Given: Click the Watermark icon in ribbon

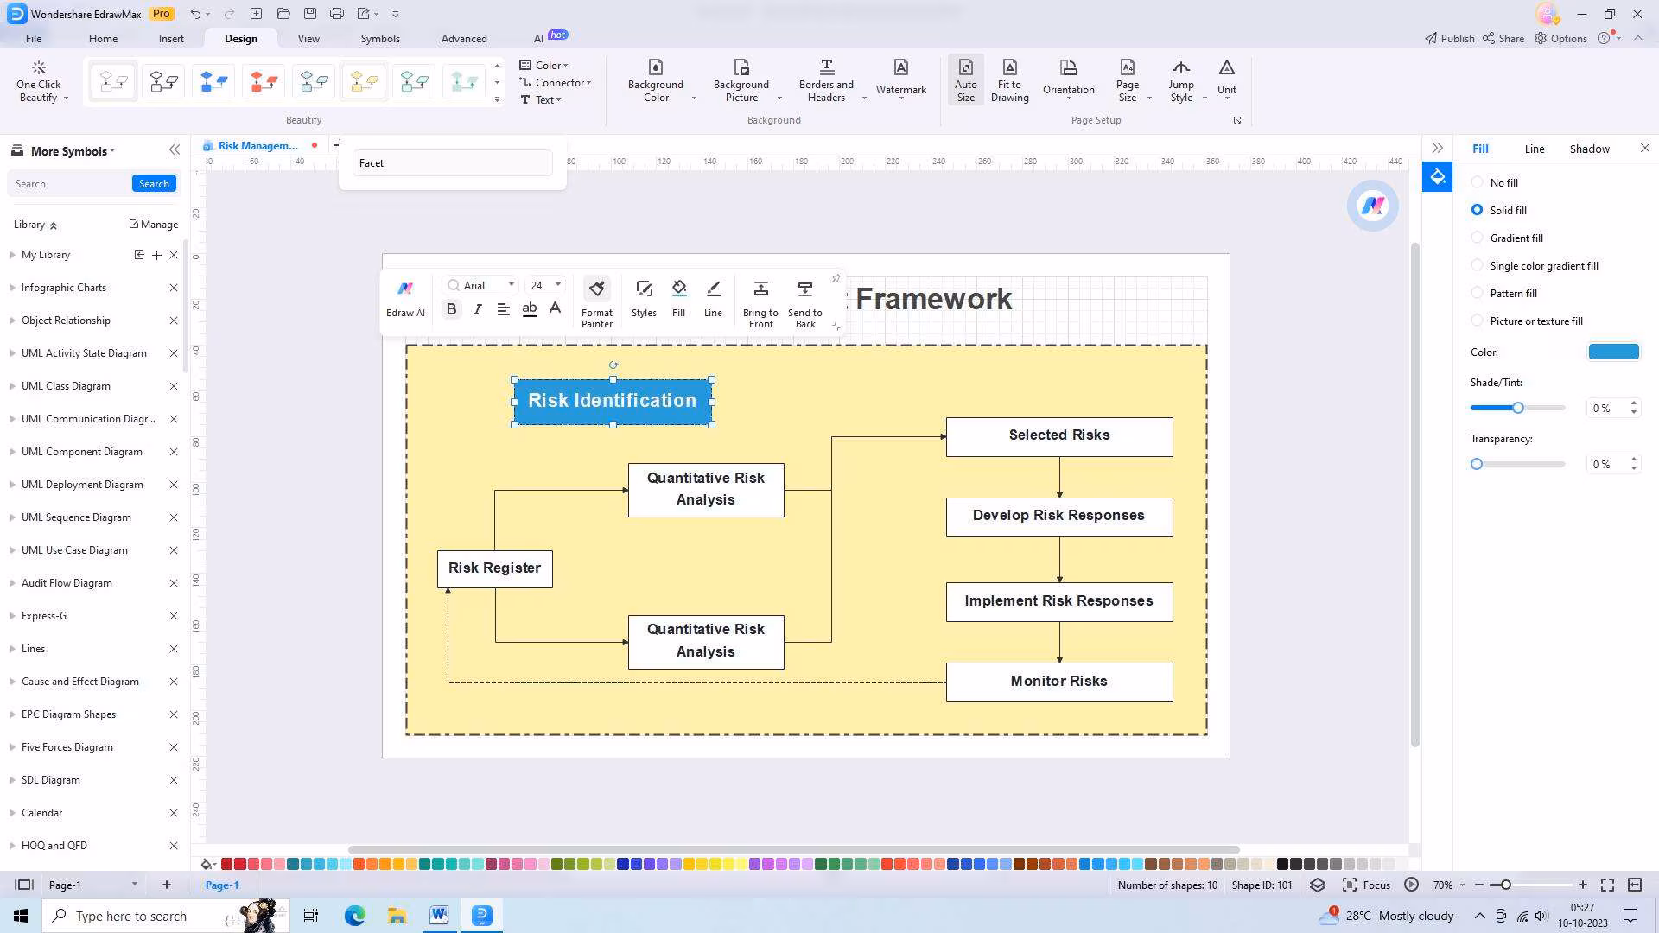Looking at the screenshot, I should tap(900, 69).
